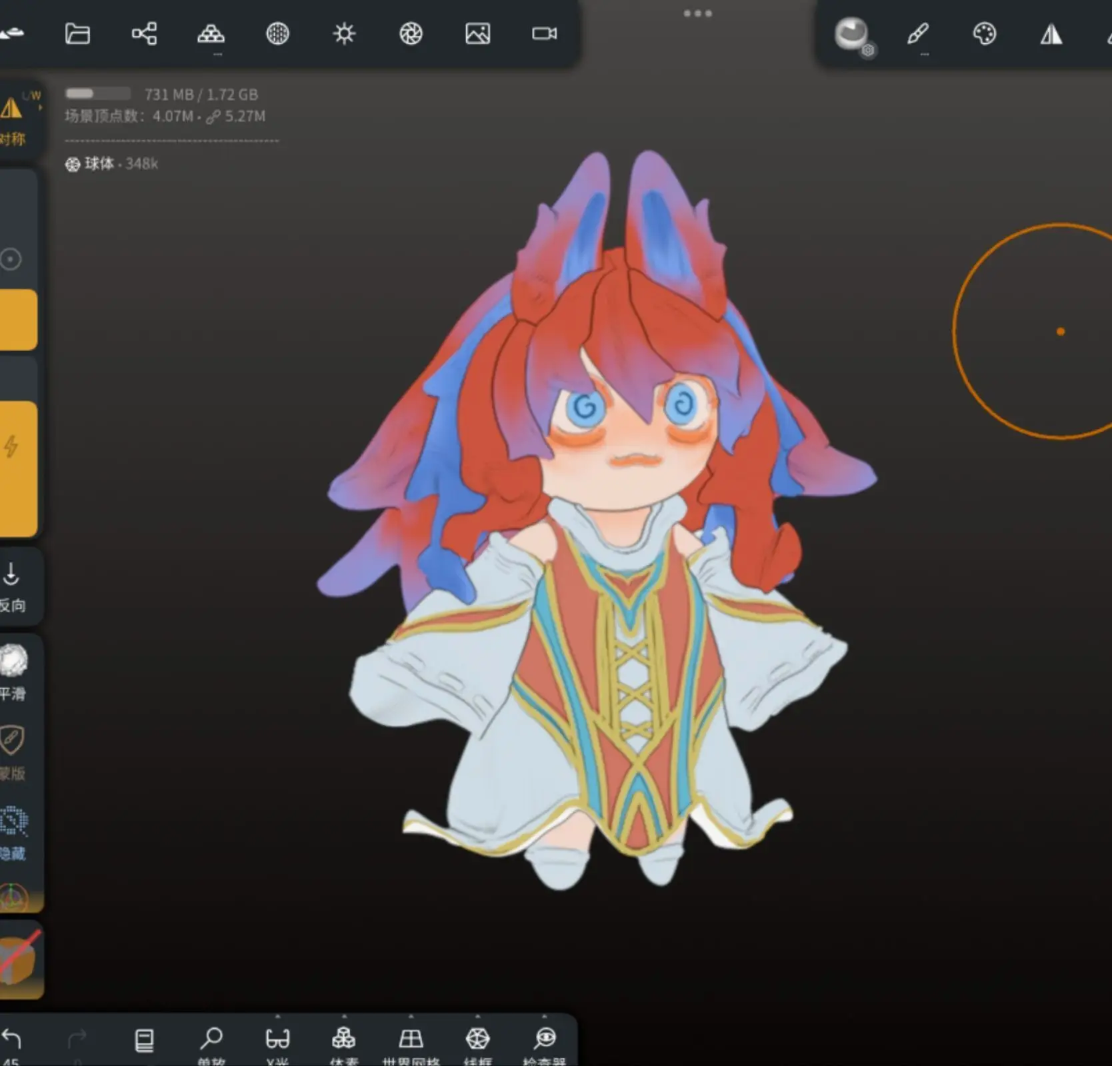Open the sun Lighting settings
This screenshot has width=1112, height=1066.
click(x=344, y=33)
